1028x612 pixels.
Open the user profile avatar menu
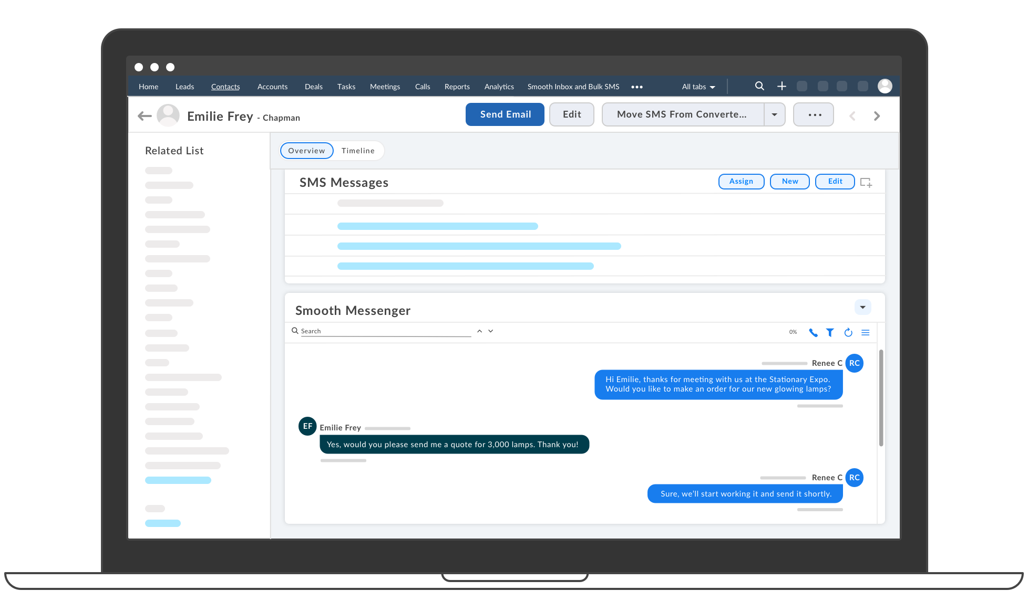[x=885, y=86]
